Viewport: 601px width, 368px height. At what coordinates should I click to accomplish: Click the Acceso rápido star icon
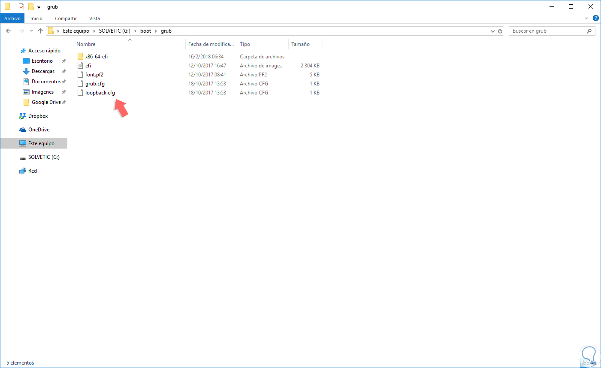(x=23, y=51)
